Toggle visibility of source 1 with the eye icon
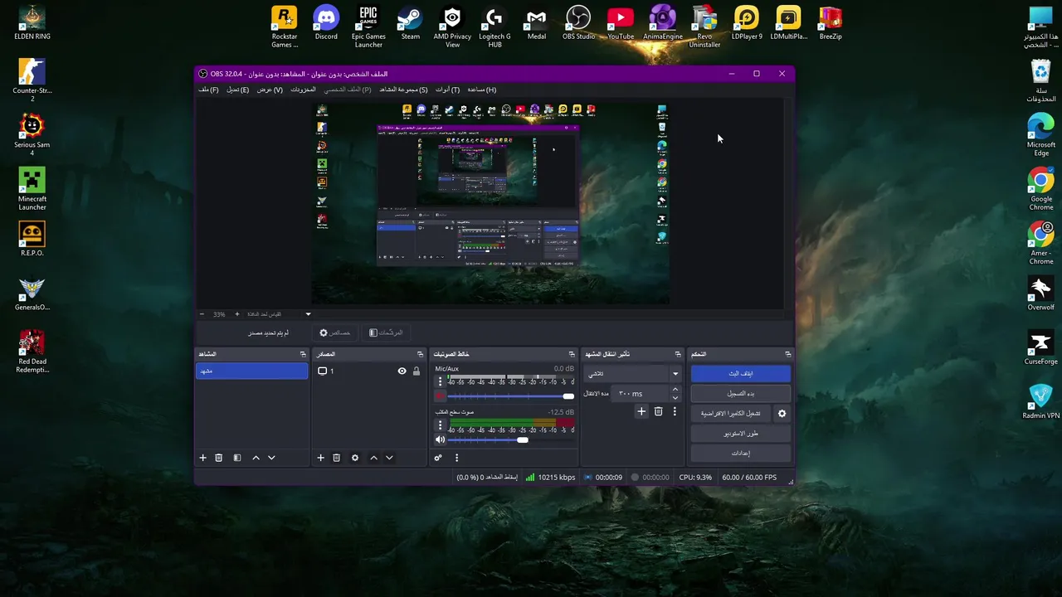The width and height of the screenshot is (1062, 597). (402, 371)
